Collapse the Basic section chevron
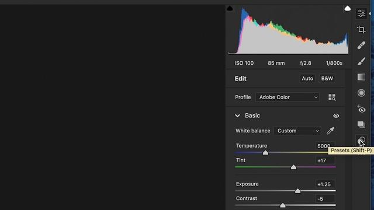Image resolution: width=374 pixels, height=210 pixels. [x=237, y=116]
